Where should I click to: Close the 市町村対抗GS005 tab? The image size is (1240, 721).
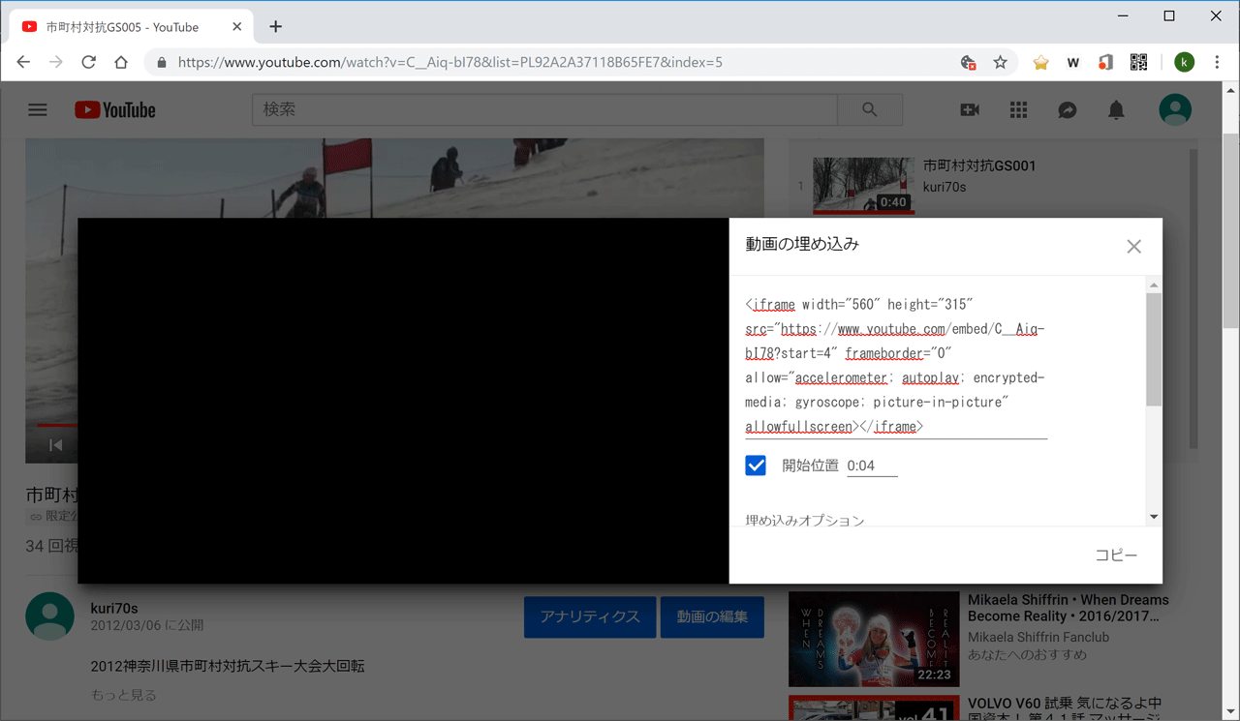(x=237, y=27)
